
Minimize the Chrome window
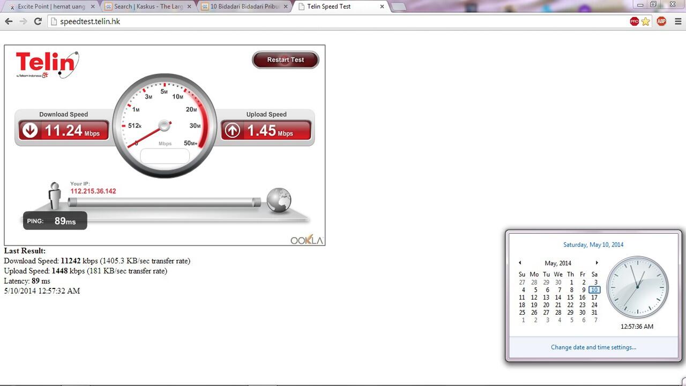pyautogui.click(x=640, y=4)
